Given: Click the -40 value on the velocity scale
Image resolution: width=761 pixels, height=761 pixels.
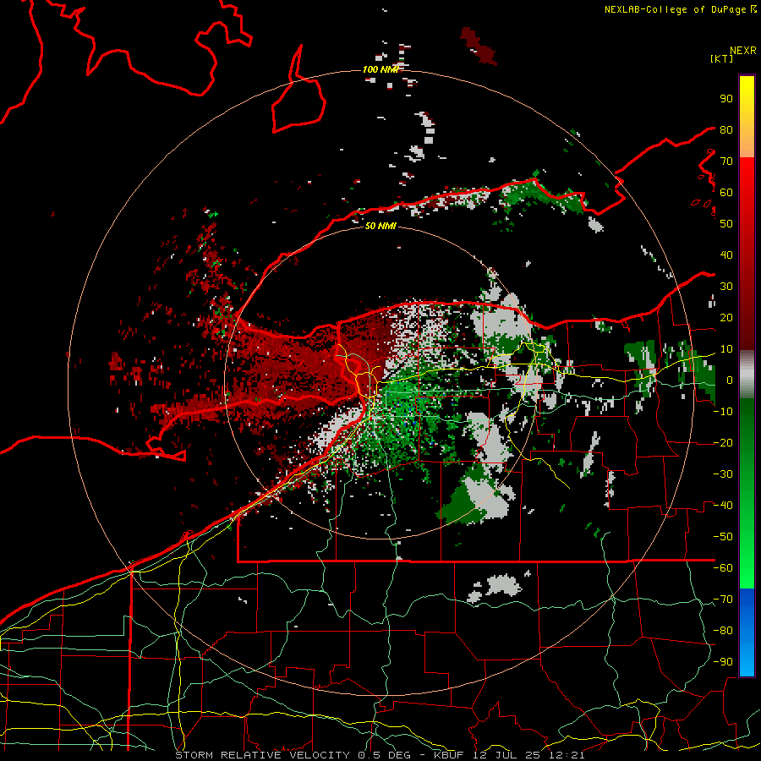Looking at the screenshot, I should [x=723, y=506].
